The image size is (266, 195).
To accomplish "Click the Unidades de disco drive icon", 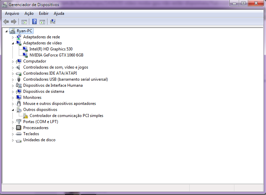I will pos(18,141).
